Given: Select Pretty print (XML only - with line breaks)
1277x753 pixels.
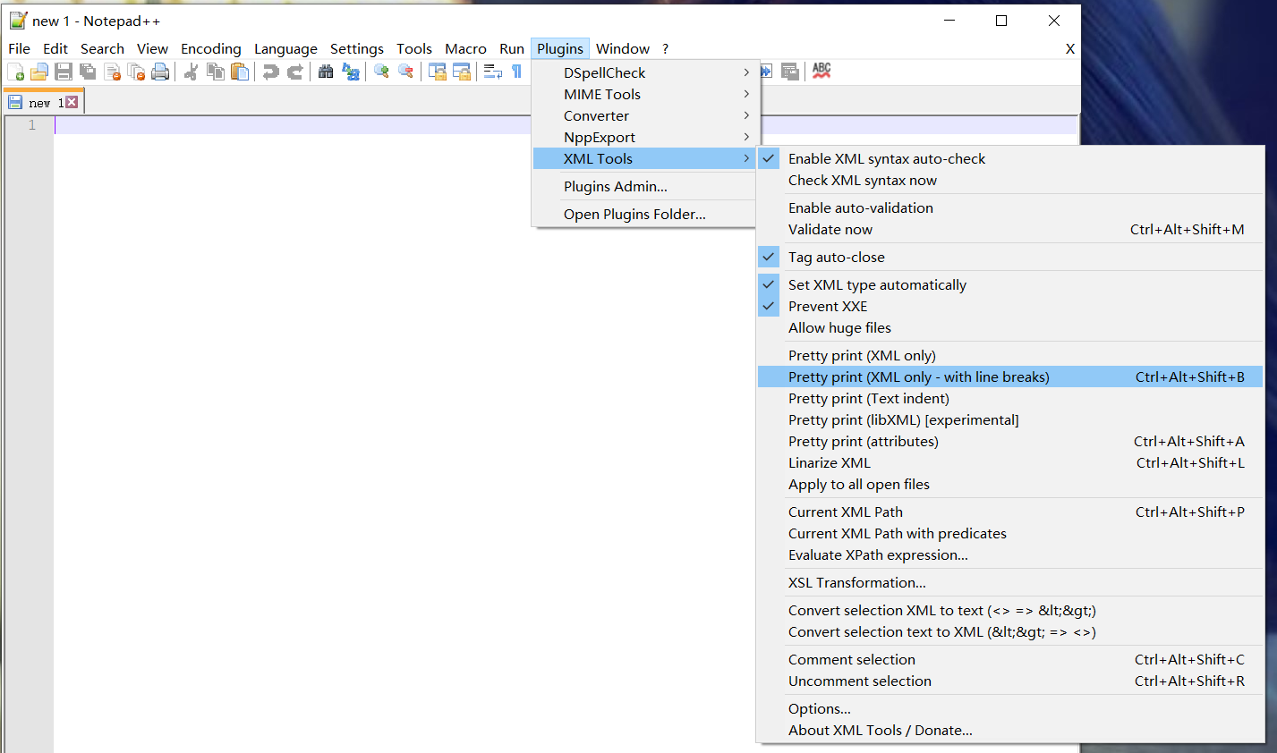Looking at the screenshot, I should click(x=918, y=376).
